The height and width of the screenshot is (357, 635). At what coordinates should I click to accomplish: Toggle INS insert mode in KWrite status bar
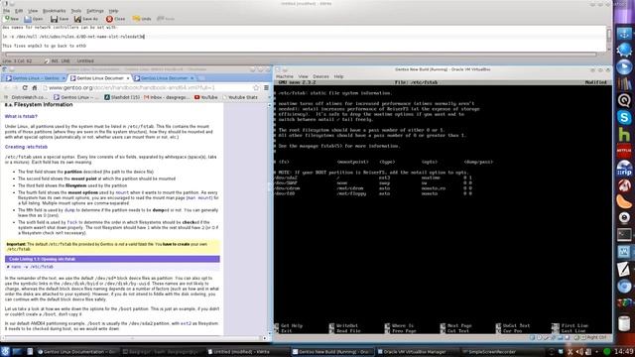pyautogui.click(x=55, y=60)
